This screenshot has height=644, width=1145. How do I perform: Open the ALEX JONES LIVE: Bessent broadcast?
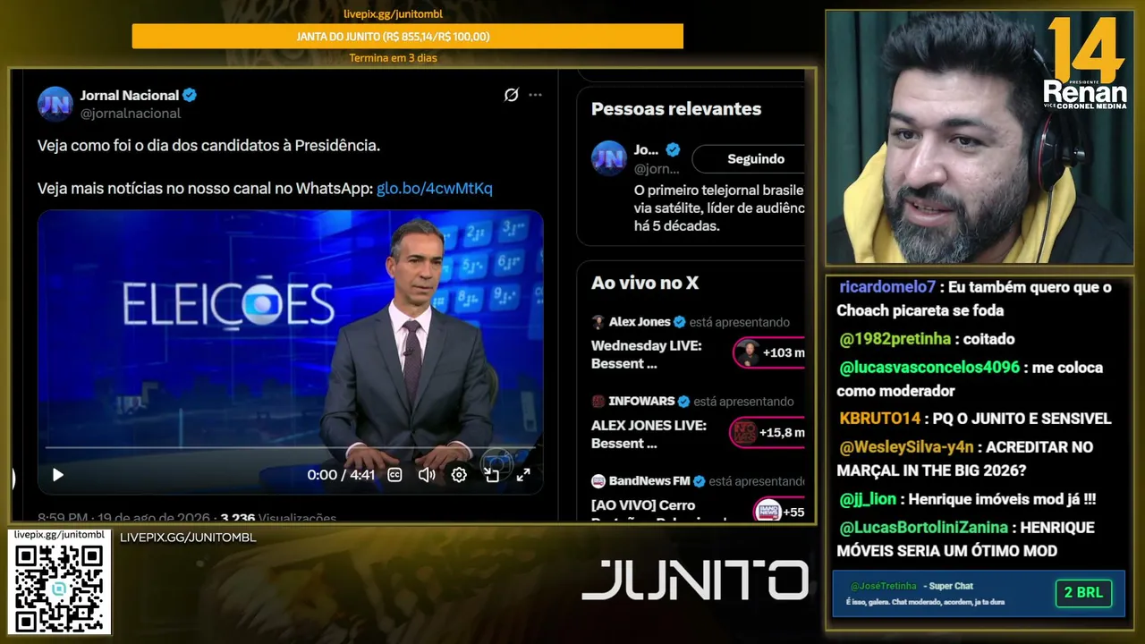pos(649,434)
